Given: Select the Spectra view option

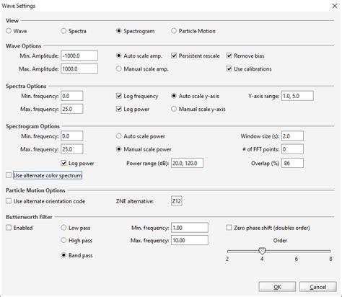Looking at the screenshot, I should coord(63,31).
